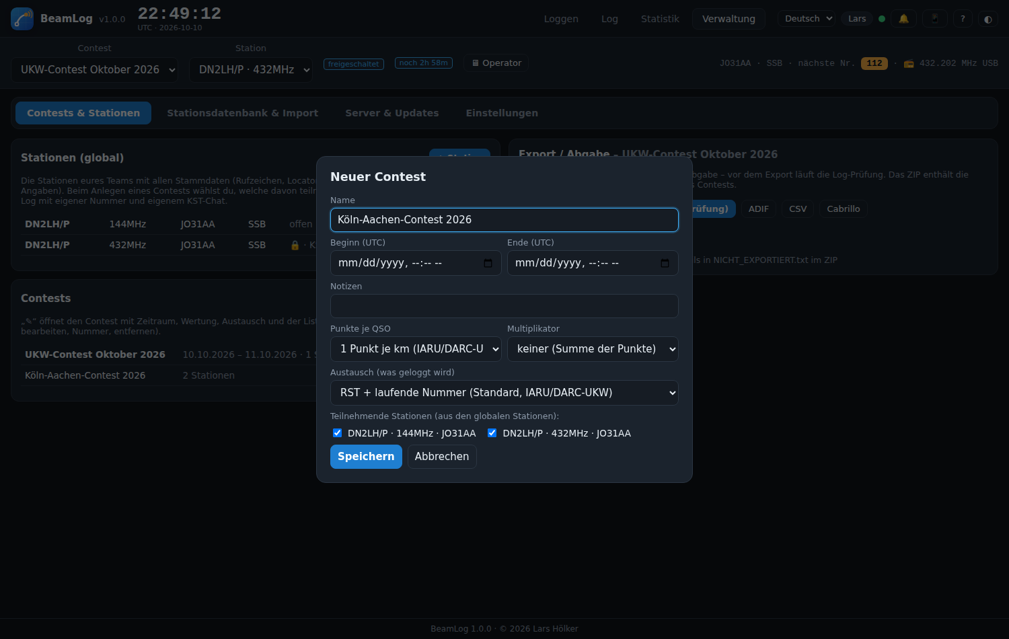Viewport: 1009px width, 639px height.
Task: Uncheck DN2LH/P 432MHz station checkbox
Action: click(492, 433)
